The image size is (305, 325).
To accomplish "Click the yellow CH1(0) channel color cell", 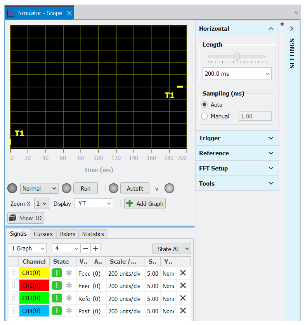I will 34,273.
